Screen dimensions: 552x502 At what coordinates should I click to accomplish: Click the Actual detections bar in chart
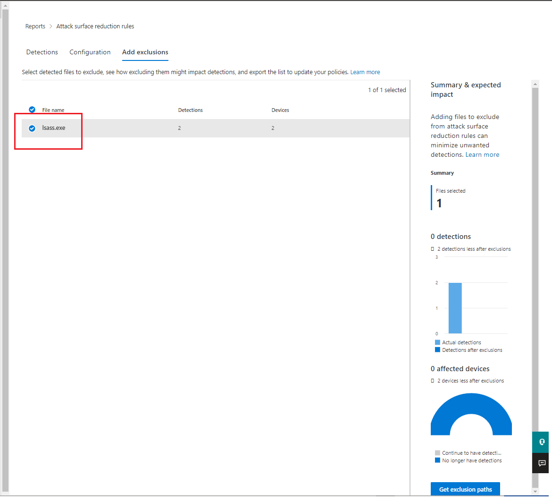[455, 308]
